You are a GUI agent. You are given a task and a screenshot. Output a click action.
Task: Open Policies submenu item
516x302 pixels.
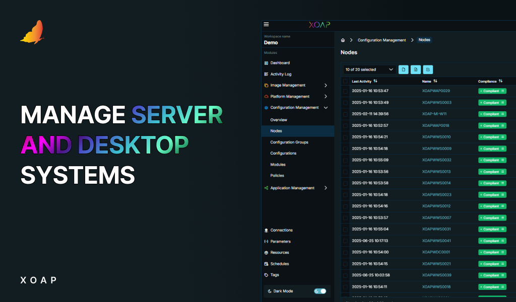[x=277, y=176]
